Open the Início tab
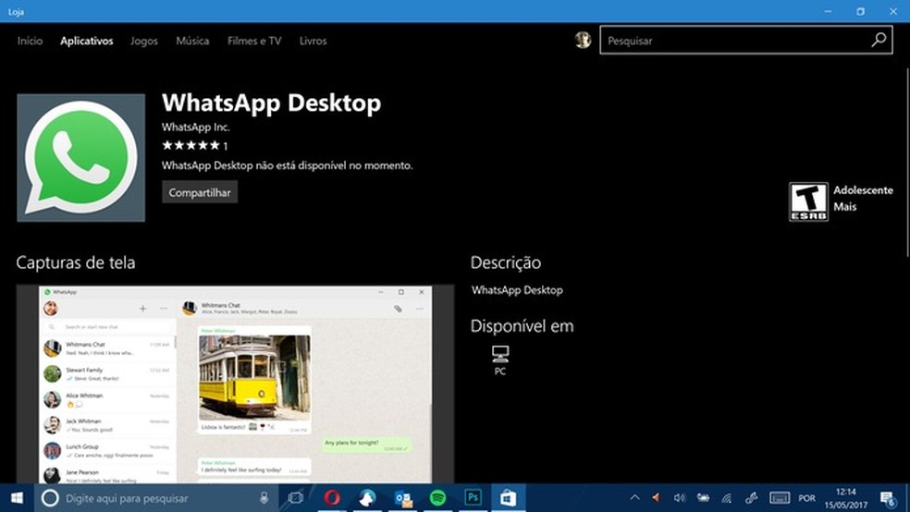This screenshot has height=512, width=910. pyautogui.click(x=30, y=41)
